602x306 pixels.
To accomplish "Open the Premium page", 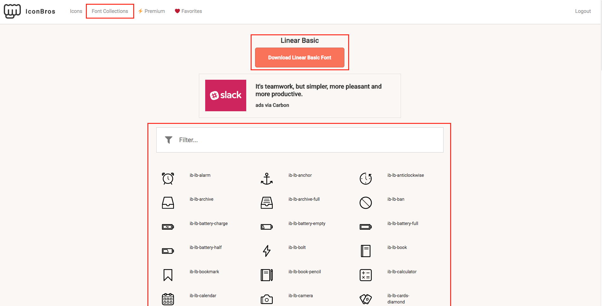I will [152, 11].
